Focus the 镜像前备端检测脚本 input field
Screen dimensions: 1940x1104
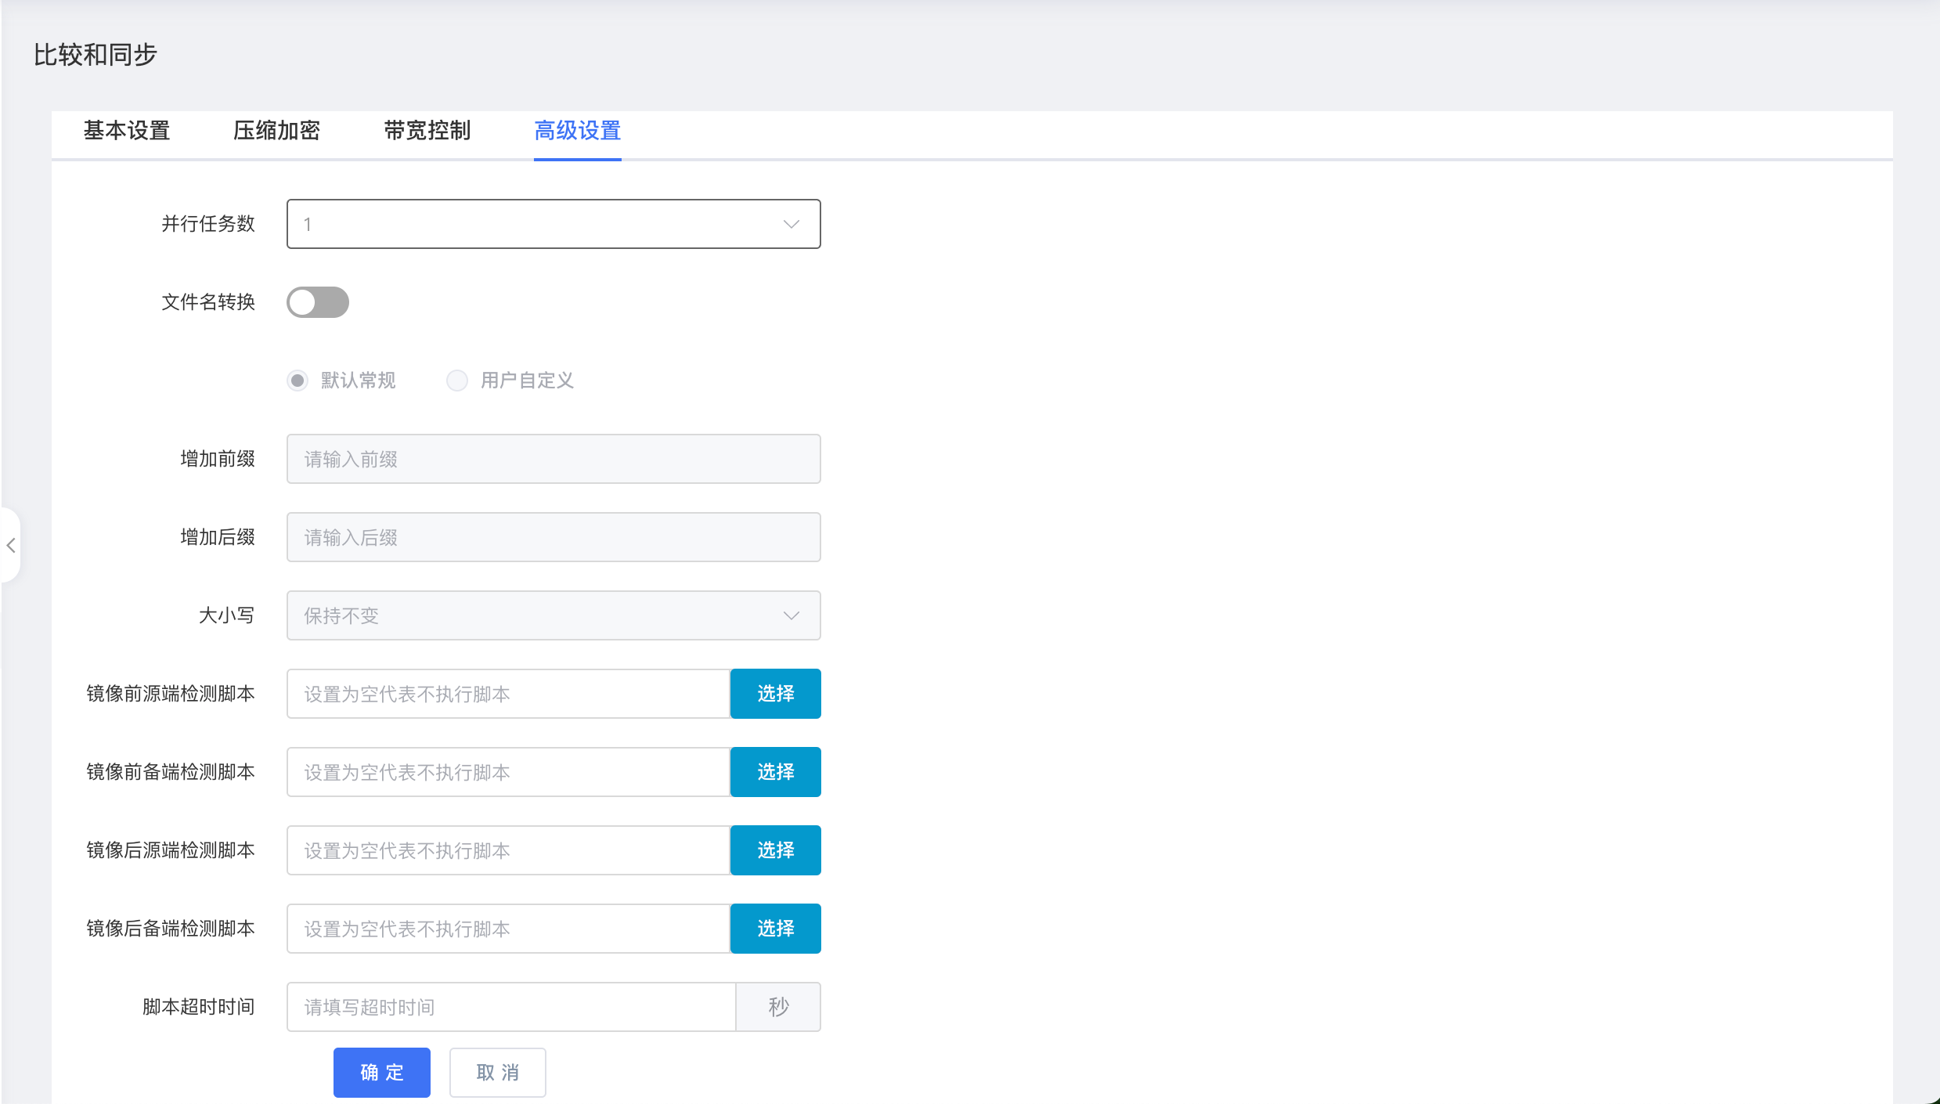[509, 772]
